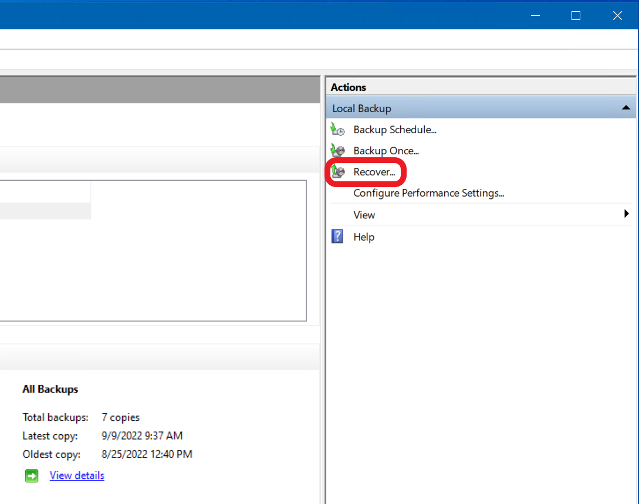Open the View submenu

click(364, 215)
